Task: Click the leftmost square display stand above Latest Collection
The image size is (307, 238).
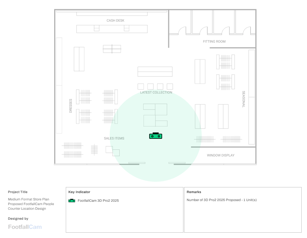Action: pos(141,86)
